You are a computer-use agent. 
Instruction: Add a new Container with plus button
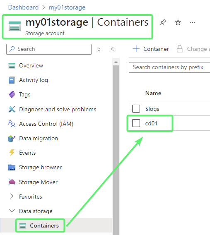coord(151,49)
